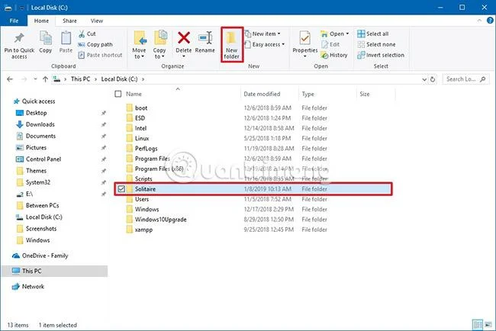Open Between PCs in navigation pane
The width and height of the screenshot is (496, 331).
click(37, 205)
